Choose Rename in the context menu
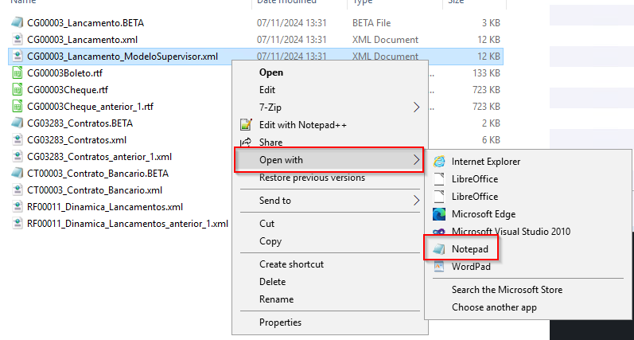The height and width of the screenshot is (340, 634). 276,299
